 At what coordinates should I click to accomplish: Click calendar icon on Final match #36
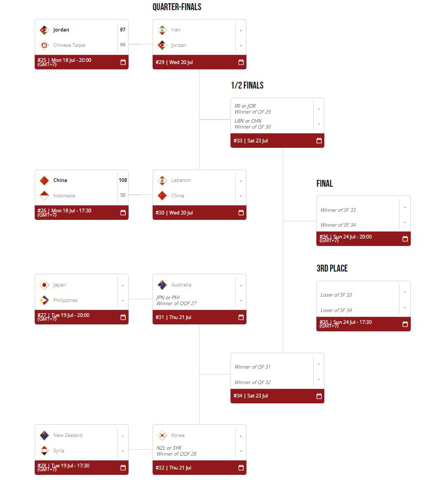point(405,238)
